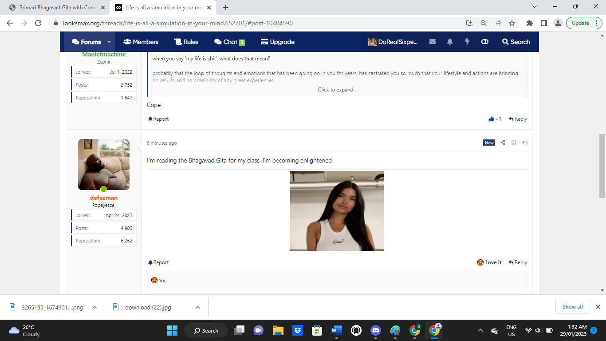606x341 pixels.
Task: Click the thumbs up +1 reaction
Action: pyautogui.click(x=495, y=119)
